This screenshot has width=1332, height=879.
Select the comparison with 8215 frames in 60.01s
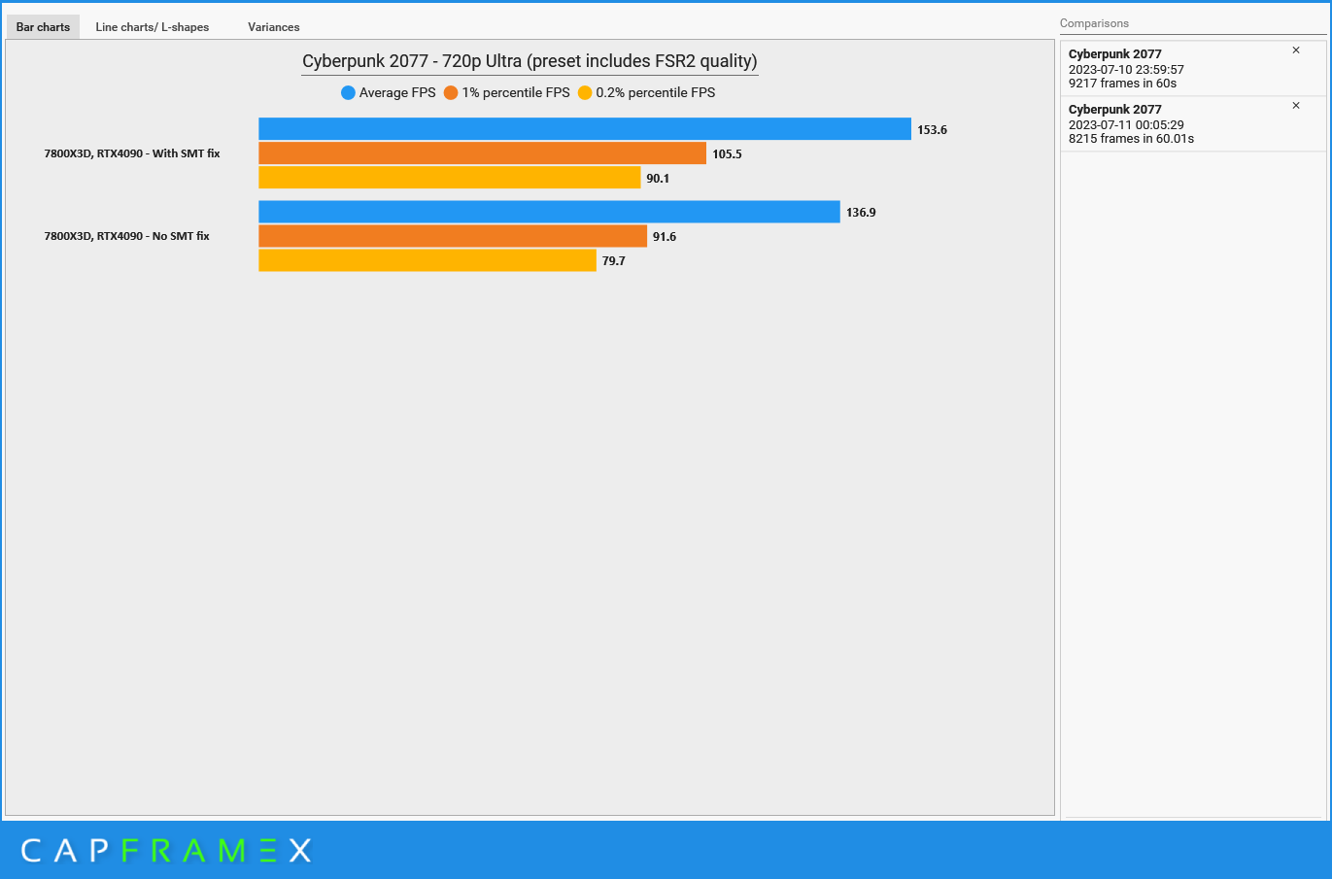point(1193,124)
